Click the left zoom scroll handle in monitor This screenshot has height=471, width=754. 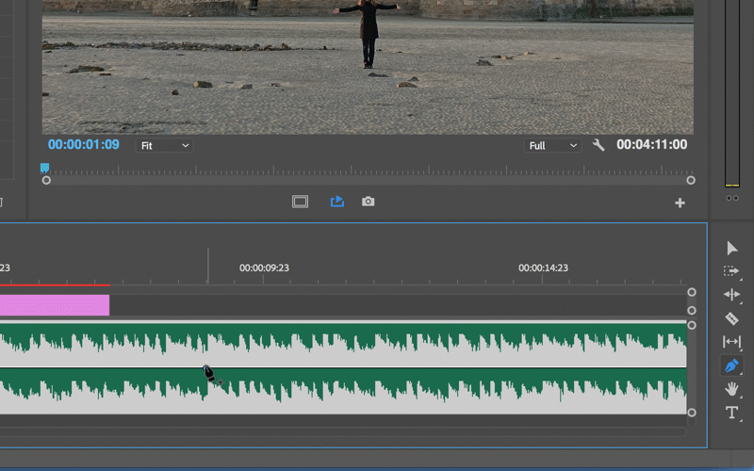click(46, 180)
